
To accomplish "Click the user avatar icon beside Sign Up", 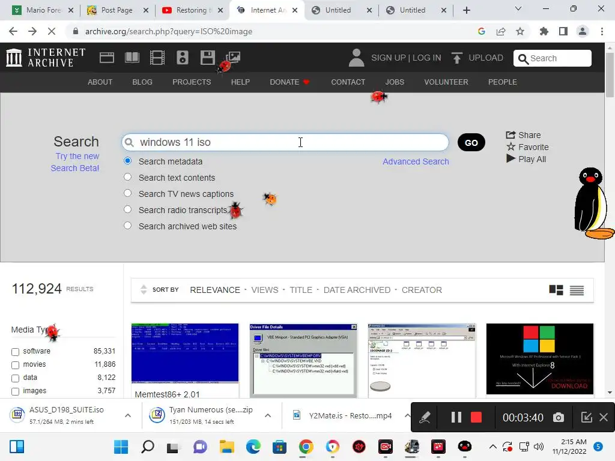I will [356, 58].
